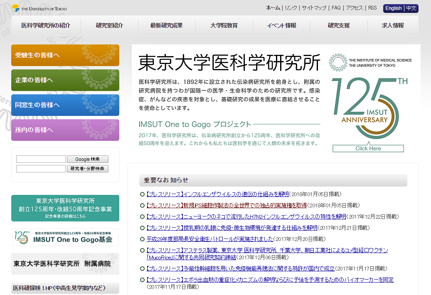Open the 企業の皆様へ green banner
Screen dimensions: 431x295
pos(65,80)
